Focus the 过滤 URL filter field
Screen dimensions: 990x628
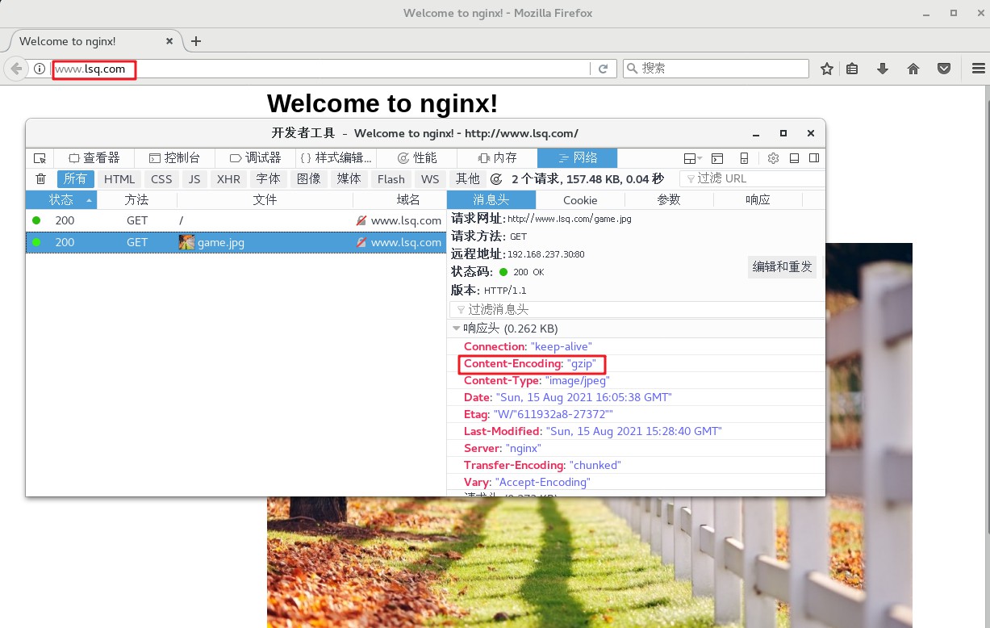752,179
